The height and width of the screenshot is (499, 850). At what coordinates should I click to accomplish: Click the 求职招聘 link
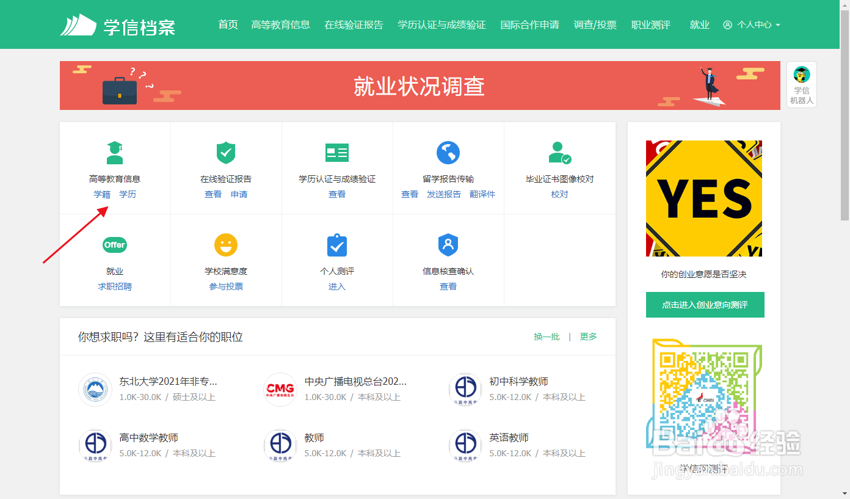[x=115, y=286]
